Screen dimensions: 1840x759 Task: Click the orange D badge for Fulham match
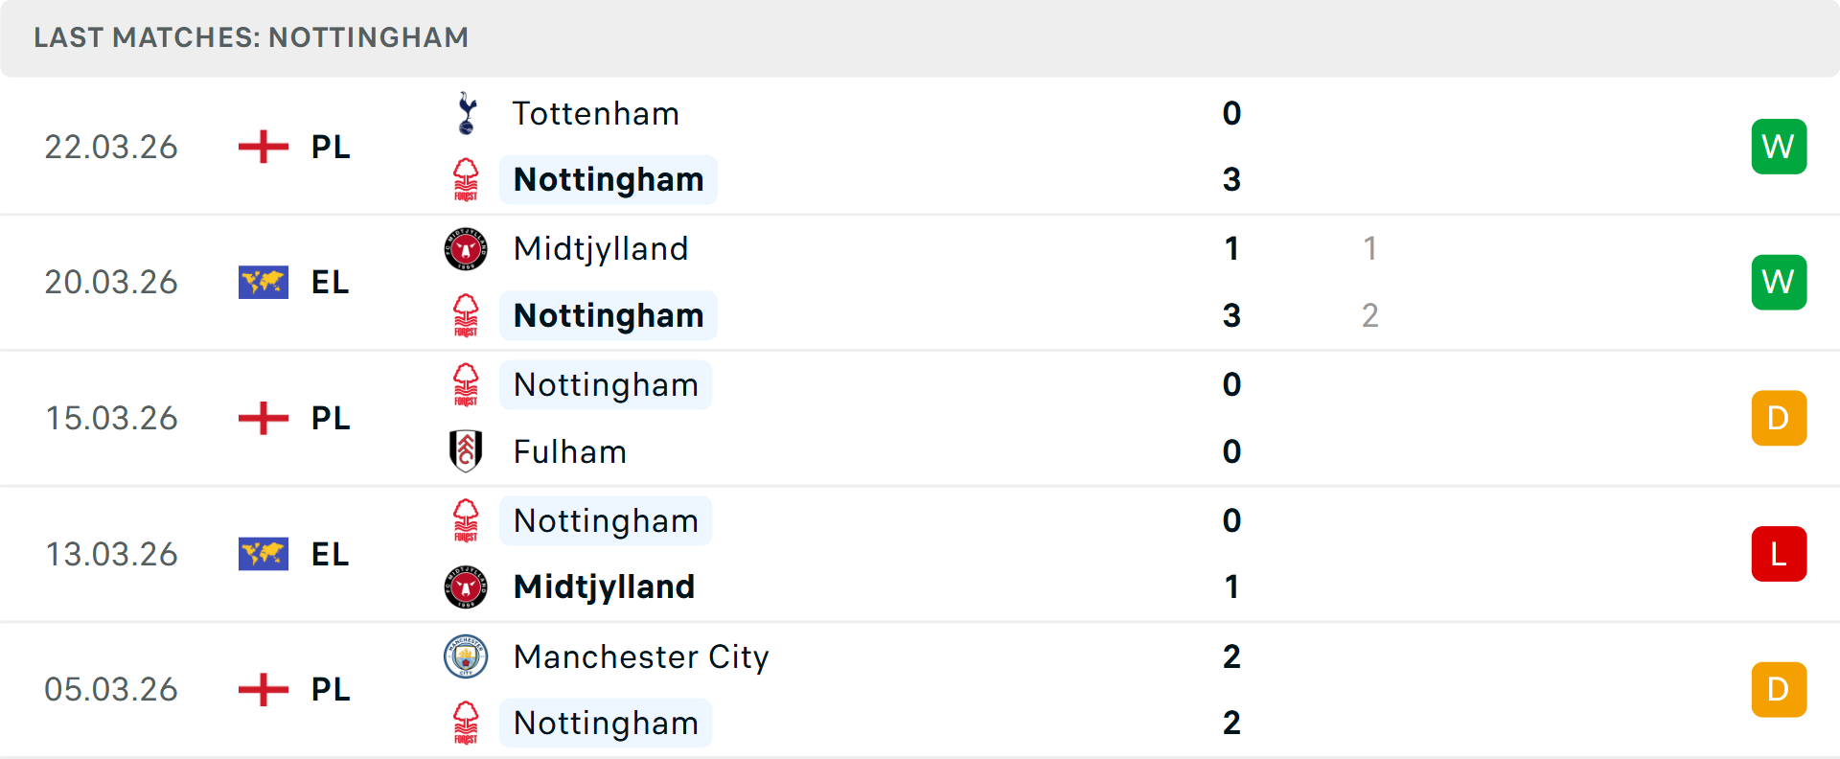click(x=1779, y=418)
